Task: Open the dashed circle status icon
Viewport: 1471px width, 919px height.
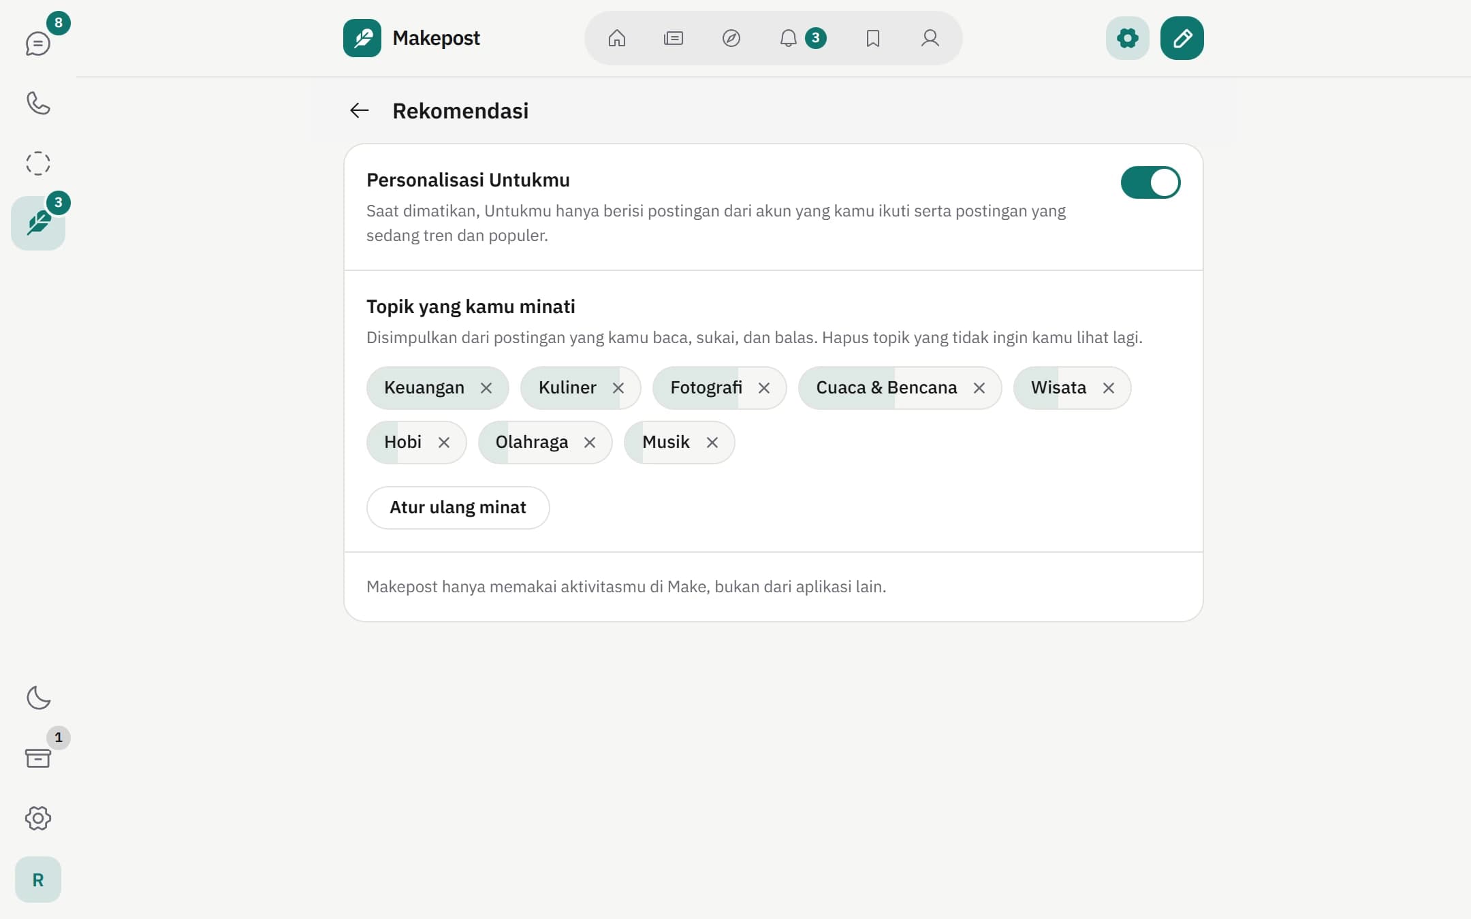Action: click(38, 163)
